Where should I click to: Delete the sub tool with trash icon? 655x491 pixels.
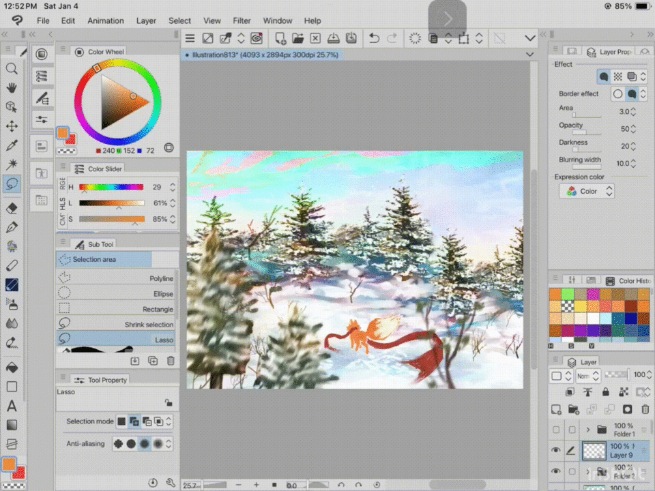171,361
